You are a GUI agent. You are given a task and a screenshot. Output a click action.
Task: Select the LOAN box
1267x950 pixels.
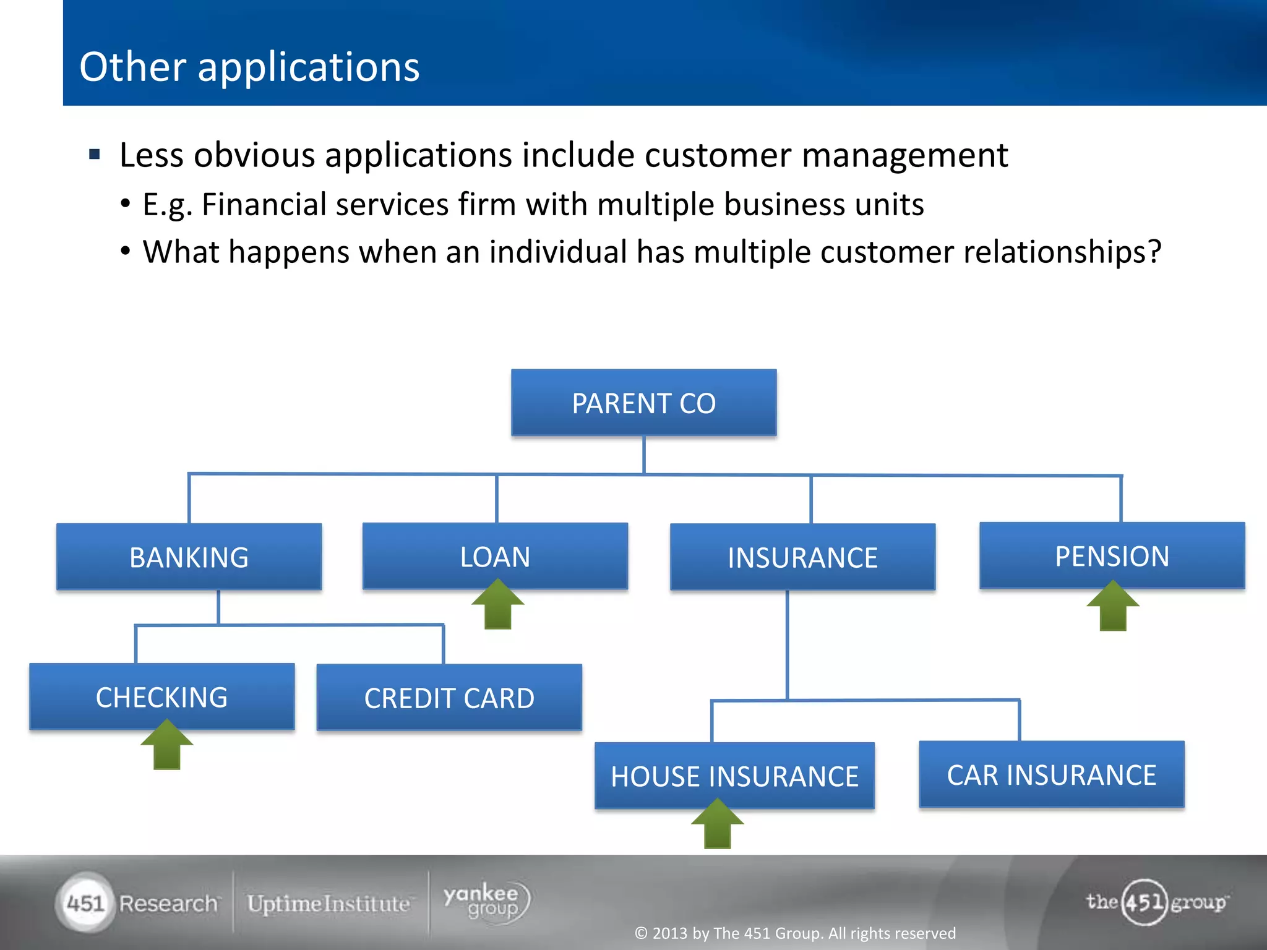pos(495,554)
